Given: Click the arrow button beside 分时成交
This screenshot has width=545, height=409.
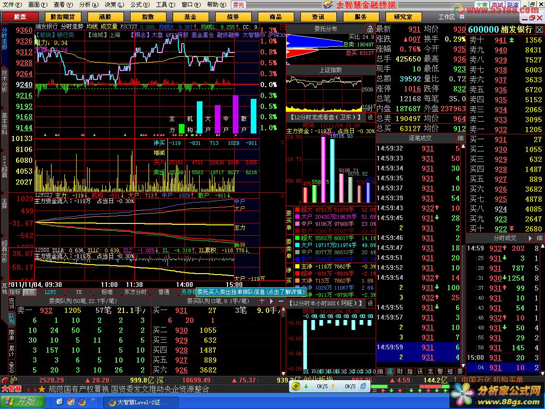Looking at the screenshot, I should tap(530, 238).
